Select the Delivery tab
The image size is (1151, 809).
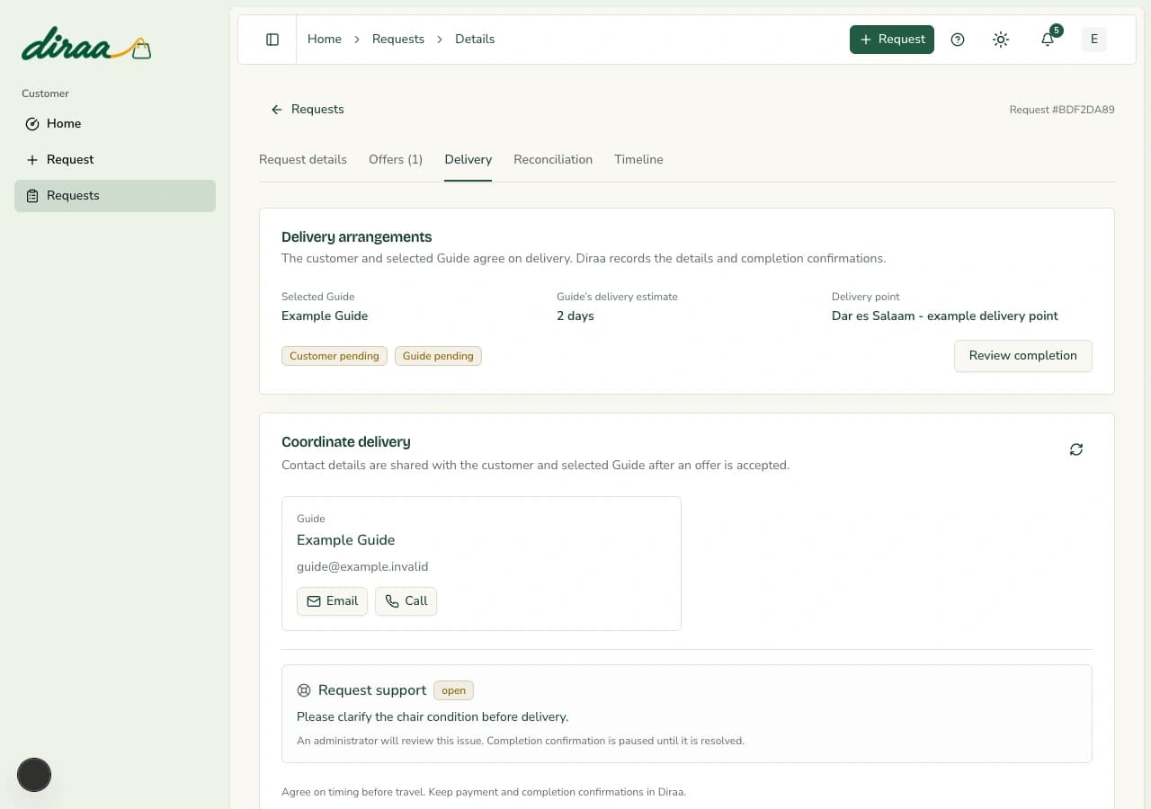pyautogui.click(x=468, y=160)
